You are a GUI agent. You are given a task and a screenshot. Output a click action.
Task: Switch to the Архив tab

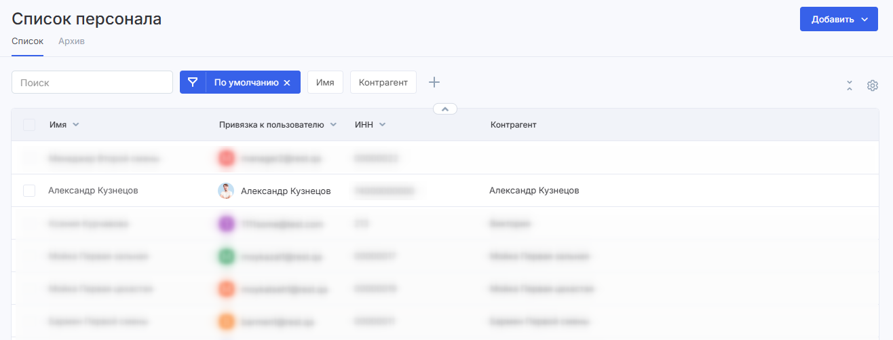click(x=71, y=41)
